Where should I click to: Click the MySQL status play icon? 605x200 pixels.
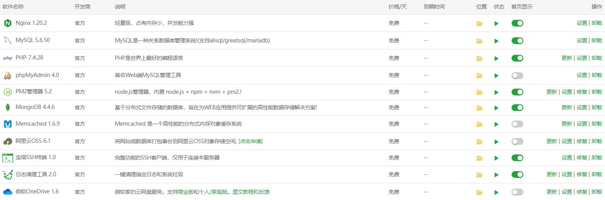tap(496, 41)
